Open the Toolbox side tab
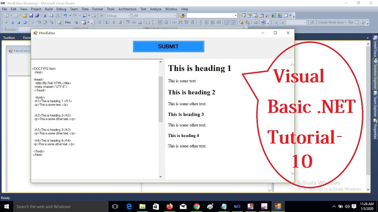378x212 pixels. pyautogui.click(x=9, y=38)
